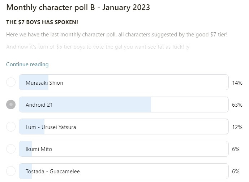Click the Ikumi Mito poll option bar
This screenshot has width=249, height=182.
(124, 149)
